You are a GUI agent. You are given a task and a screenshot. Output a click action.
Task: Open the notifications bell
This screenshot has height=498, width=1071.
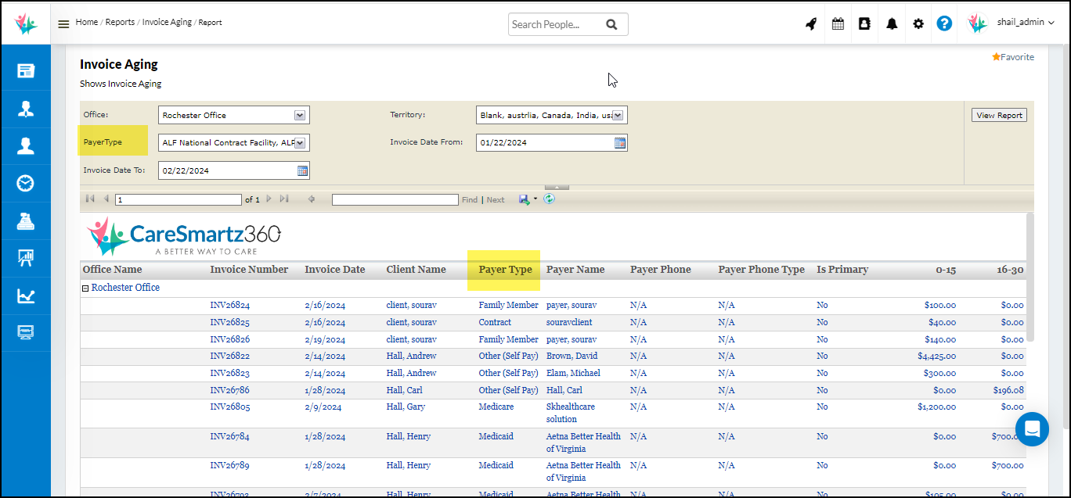click(x=892, y=24)
